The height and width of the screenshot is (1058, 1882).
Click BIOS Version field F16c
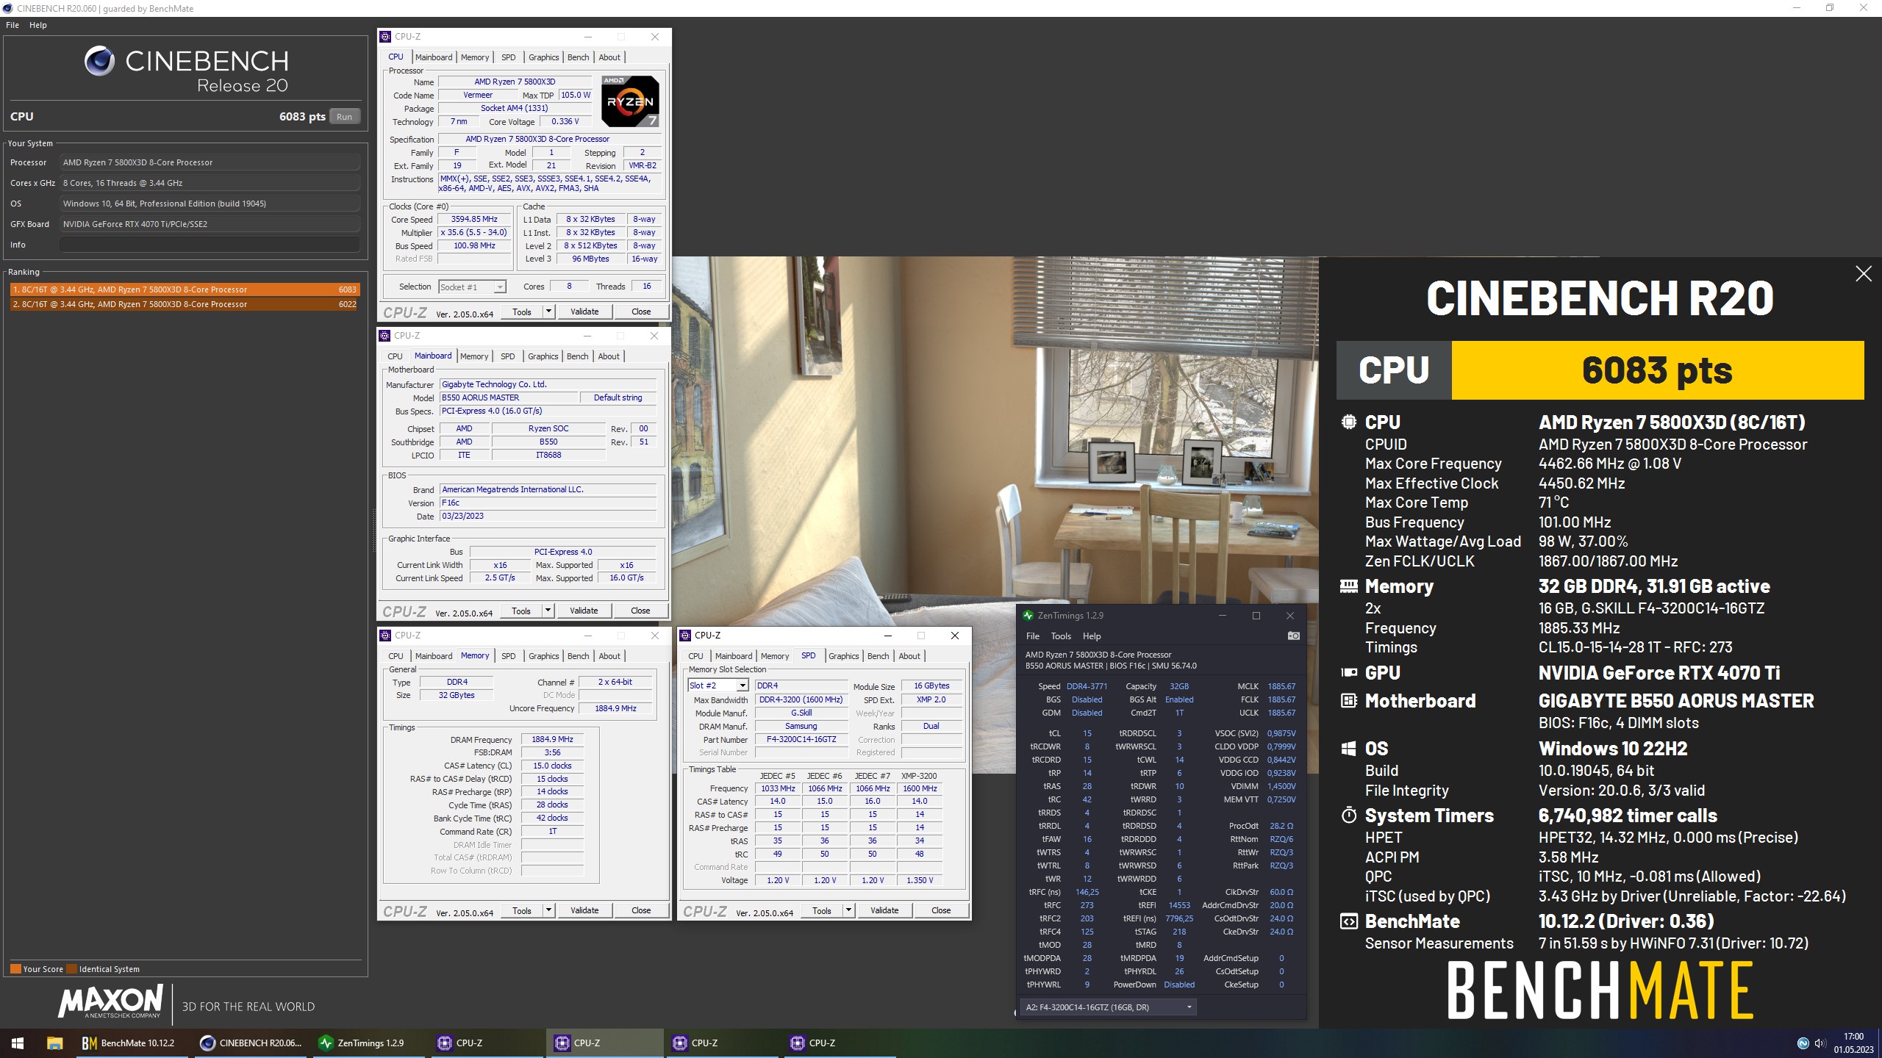tap(548, 503)
